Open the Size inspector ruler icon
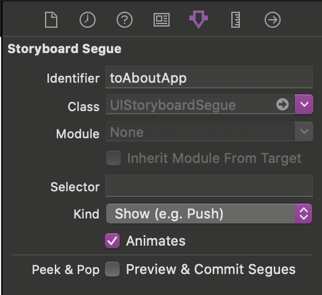Image resolution: width=322 pixels, height=295 pixels. [236, 20]
